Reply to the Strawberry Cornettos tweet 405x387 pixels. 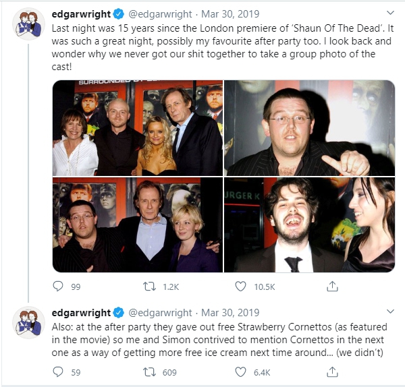[x=58, y=371]
